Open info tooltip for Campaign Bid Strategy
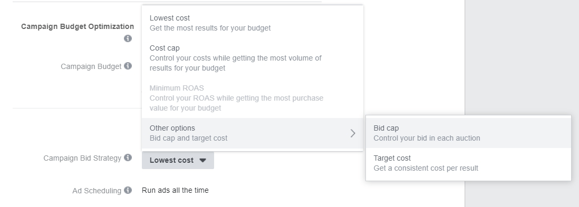 (128, 157)
